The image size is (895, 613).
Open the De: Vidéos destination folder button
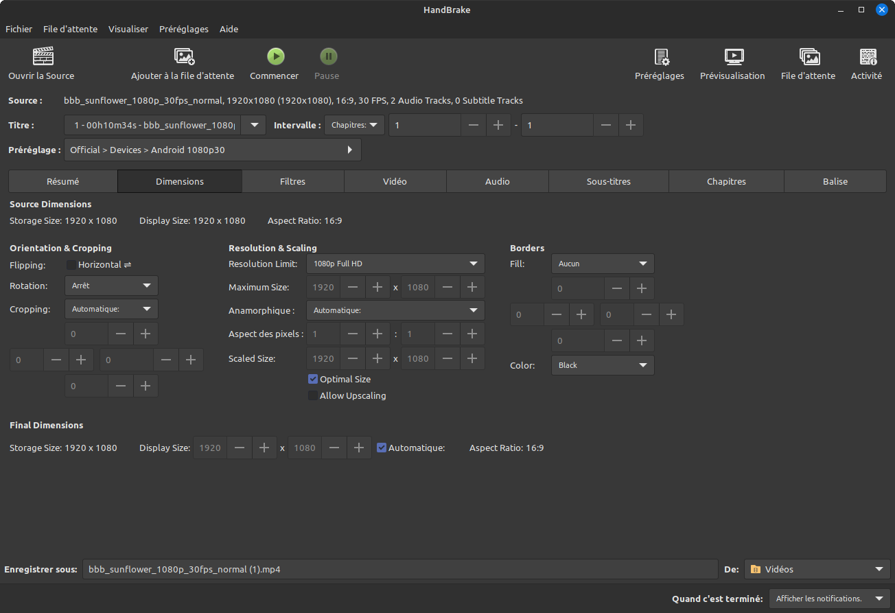817,569
